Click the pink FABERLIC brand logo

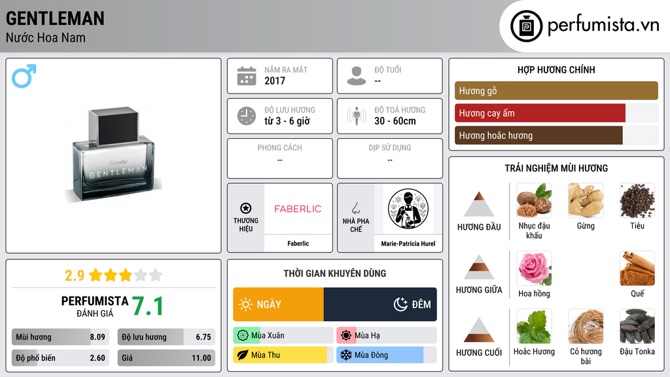(298, 209)
